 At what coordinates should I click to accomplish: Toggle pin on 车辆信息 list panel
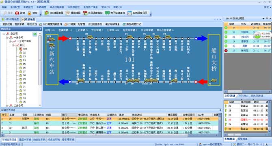pyautogui.click(x=220, y=110)
